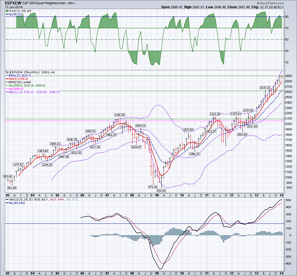Click the dropdown arrow after Chg value

coord(283,7)
